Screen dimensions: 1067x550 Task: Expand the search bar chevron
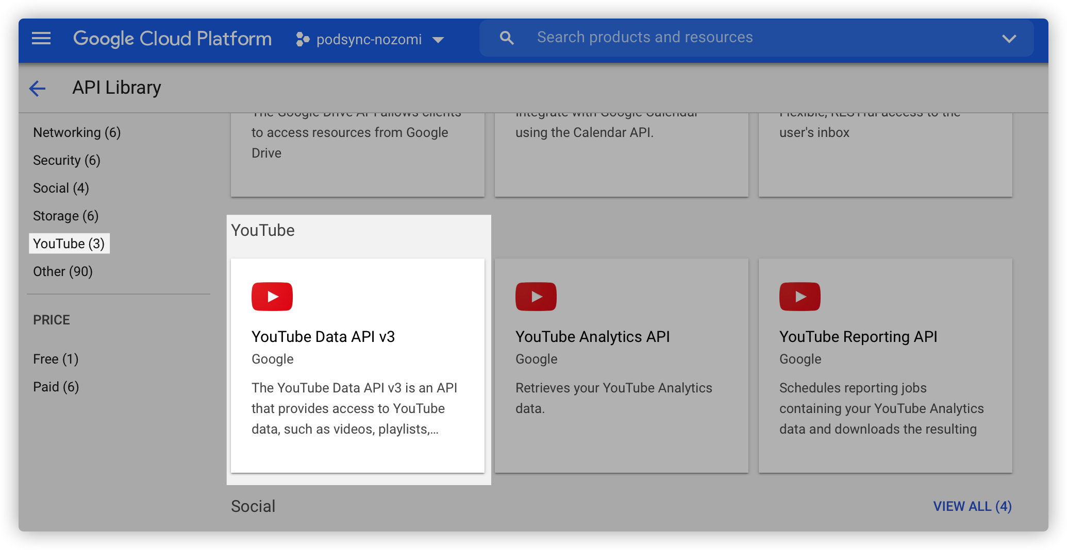pos(1009,38)
